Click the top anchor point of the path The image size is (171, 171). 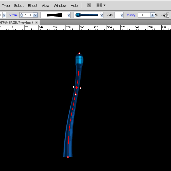click(x=79, y=53)
